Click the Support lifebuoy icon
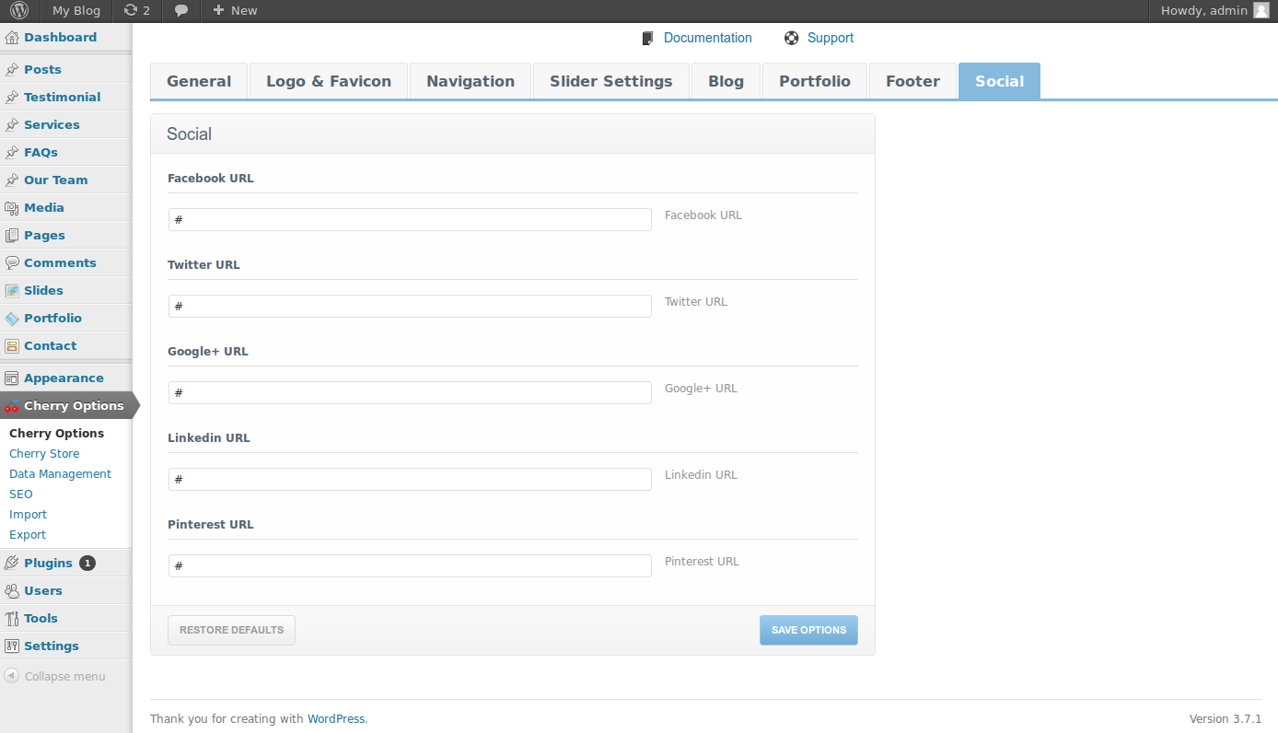The width and height of the screenshot is (1278, 733). [791, 39]
